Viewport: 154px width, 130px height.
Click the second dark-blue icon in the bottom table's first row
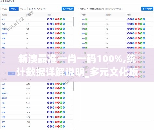coord(51,84)
